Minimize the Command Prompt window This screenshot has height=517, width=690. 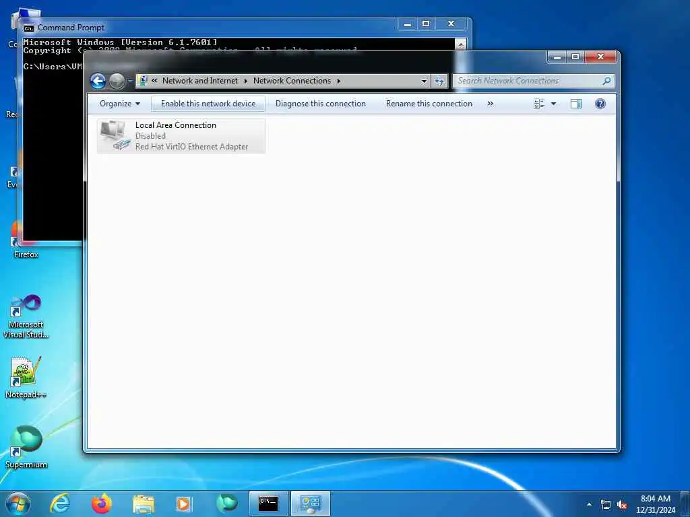pyautogui.click(x=408, y=24)
